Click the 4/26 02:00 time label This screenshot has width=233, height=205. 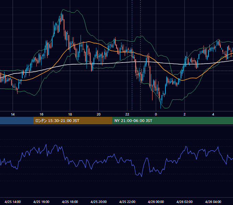coord(184,202)
